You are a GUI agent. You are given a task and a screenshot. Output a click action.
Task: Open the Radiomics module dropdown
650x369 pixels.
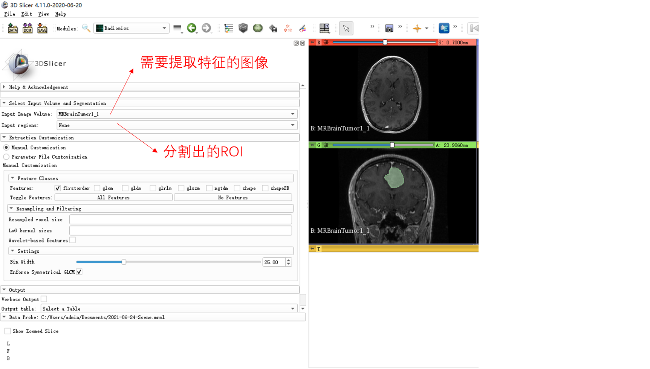coord(131,28)
